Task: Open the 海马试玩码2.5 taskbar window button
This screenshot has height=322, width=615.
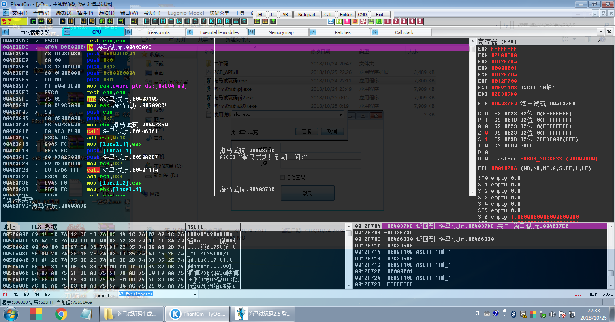Action: (x=263, y=314)
